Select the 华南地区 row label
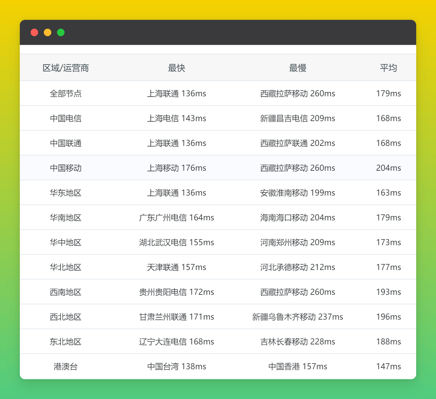Image resolution: width=436 pixels, height=399 pixels. (66, 218)
